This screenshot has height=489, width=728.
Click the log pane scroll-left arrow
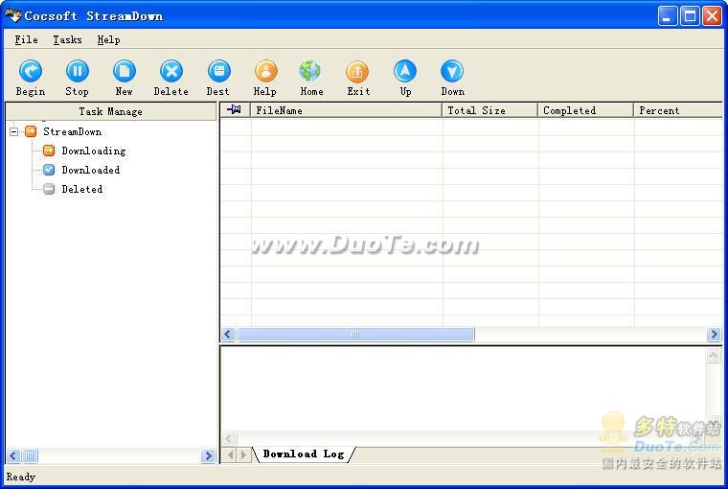pyautogui.click(x=229, y=438)
